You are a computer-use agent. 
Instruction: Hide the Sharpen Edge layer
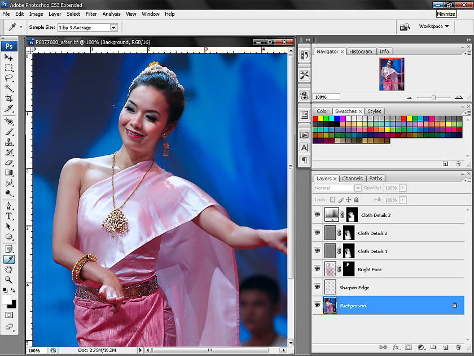click(317, 286)
